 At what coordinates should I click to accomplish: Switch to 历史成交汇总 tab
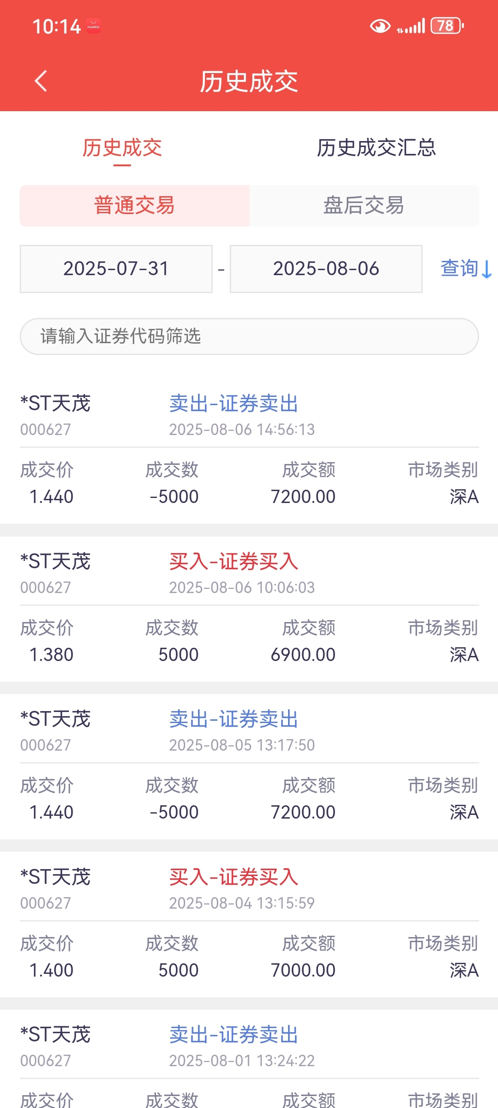[x=376, y=148]
